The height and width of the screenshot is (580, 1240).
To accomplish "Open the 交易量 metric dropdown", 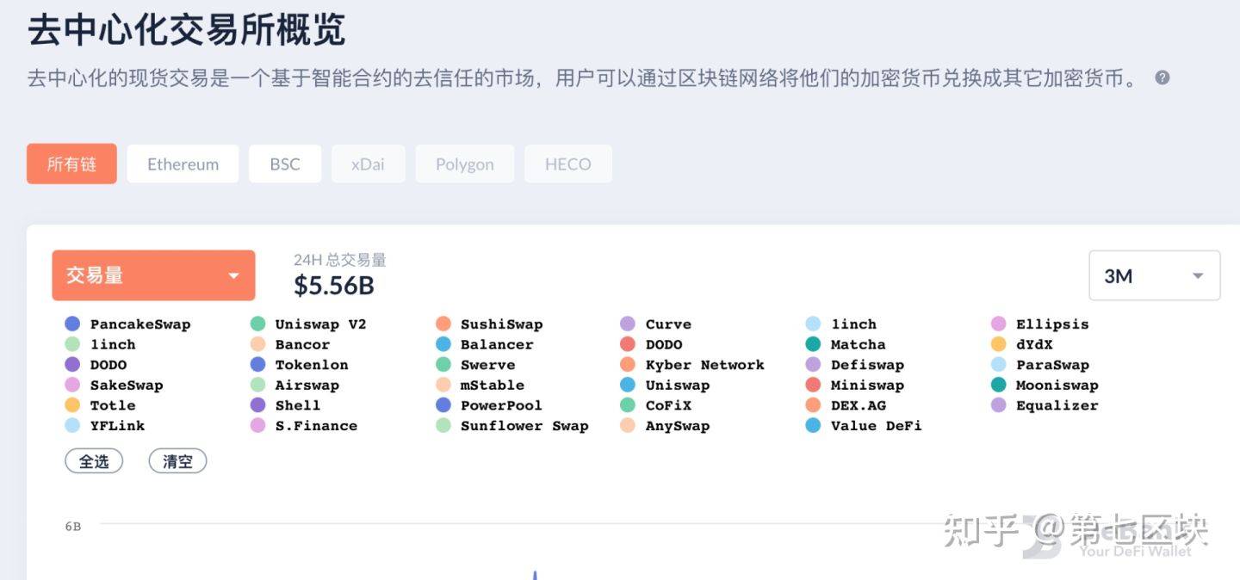I will [153, 275].
